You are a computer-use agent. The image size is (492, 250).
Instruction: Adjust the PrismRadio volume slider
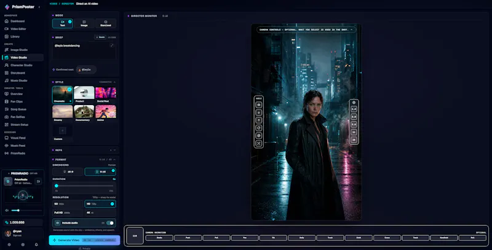(x=26, y=210)
